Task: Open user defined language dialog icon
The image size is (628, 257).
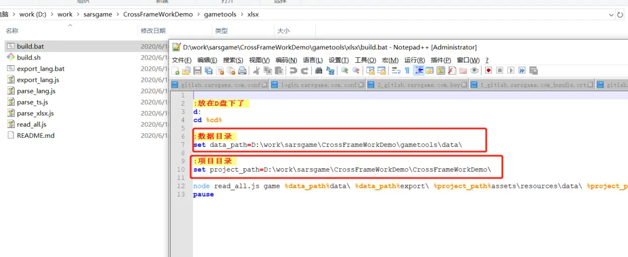Action: pyautogui.click(x=429, y=71)
